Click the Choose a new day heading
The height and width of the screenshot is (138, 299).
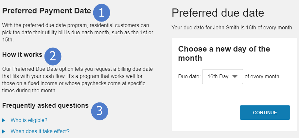pyautogui.click(x=224, y=54)
